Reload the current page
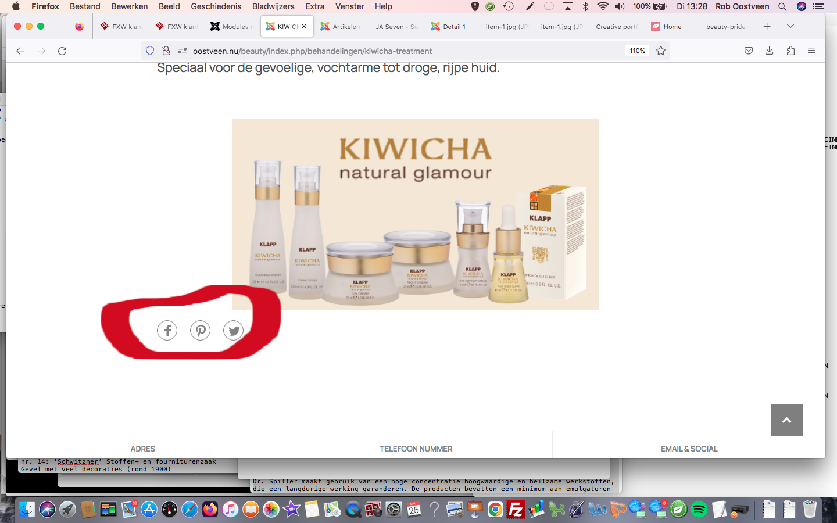This screenshot has width=837, height=523. pos(62,51)
